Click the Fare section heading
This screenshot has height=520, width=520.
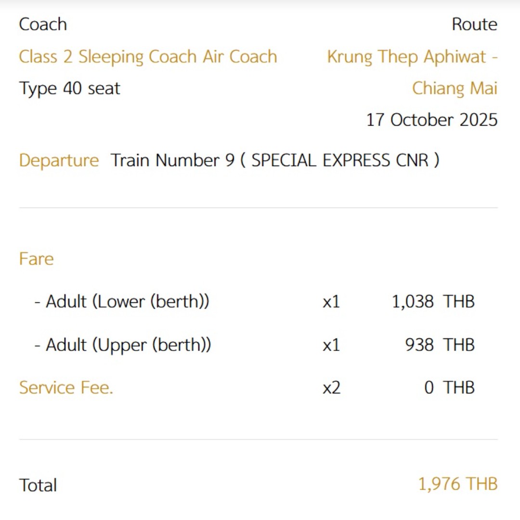click(36, 259)
